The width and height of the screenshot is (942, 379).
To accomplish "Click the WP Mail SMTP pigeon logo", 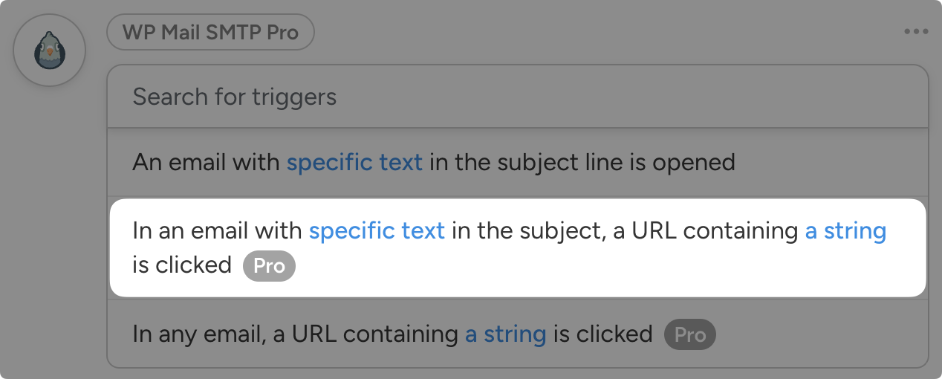I will coord(50,50).
